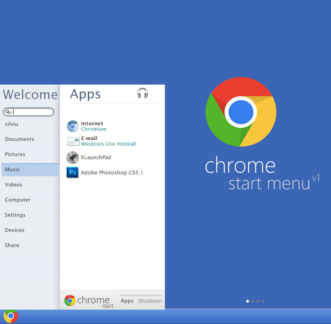Select the Chrome icon on the taskbar
The height and width of the screenshot is (324, 331).
[11, 316]
